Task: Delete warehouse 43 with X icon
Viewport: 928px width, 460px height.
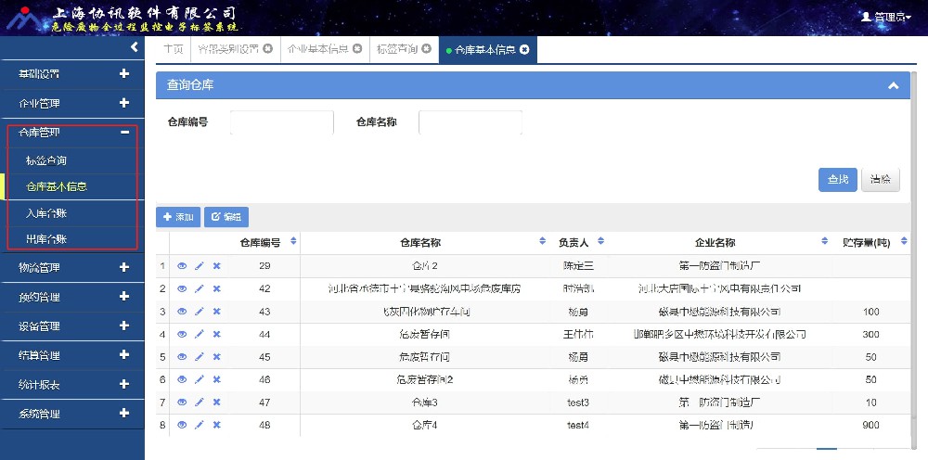Action: (x=216, y=312)
